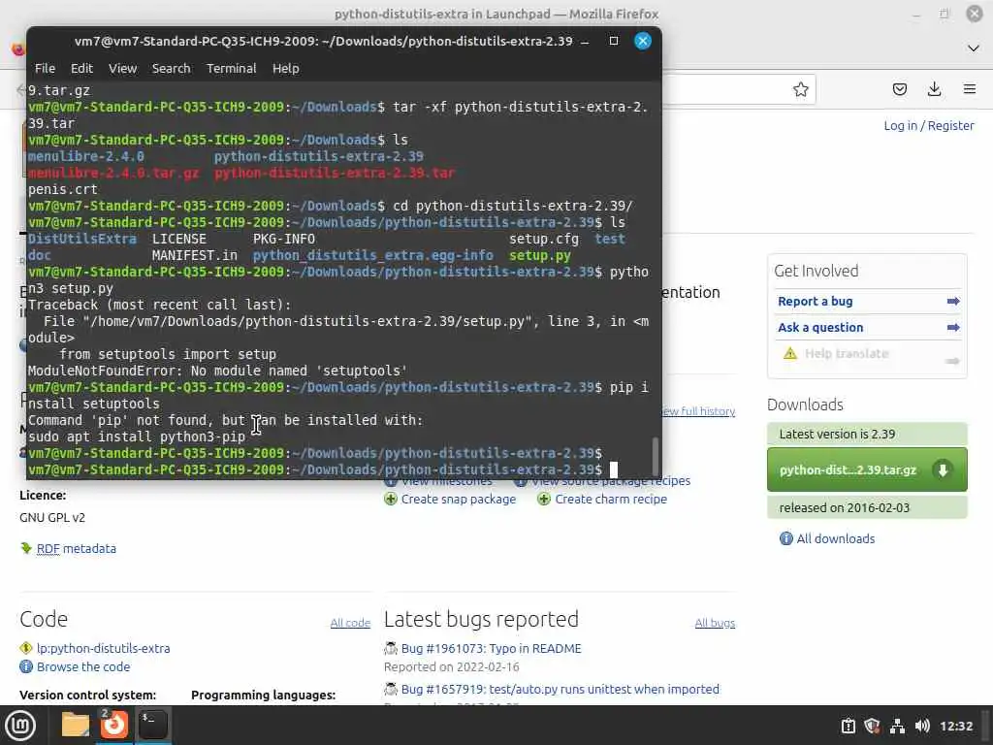
Task: Open the Pocket save icon in Firefox
Action: 899,89
